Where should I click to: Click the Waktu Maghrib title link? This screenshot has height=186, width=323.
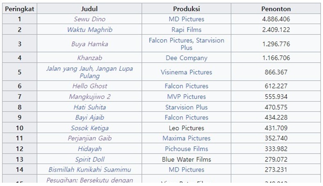tap(89, 30)
